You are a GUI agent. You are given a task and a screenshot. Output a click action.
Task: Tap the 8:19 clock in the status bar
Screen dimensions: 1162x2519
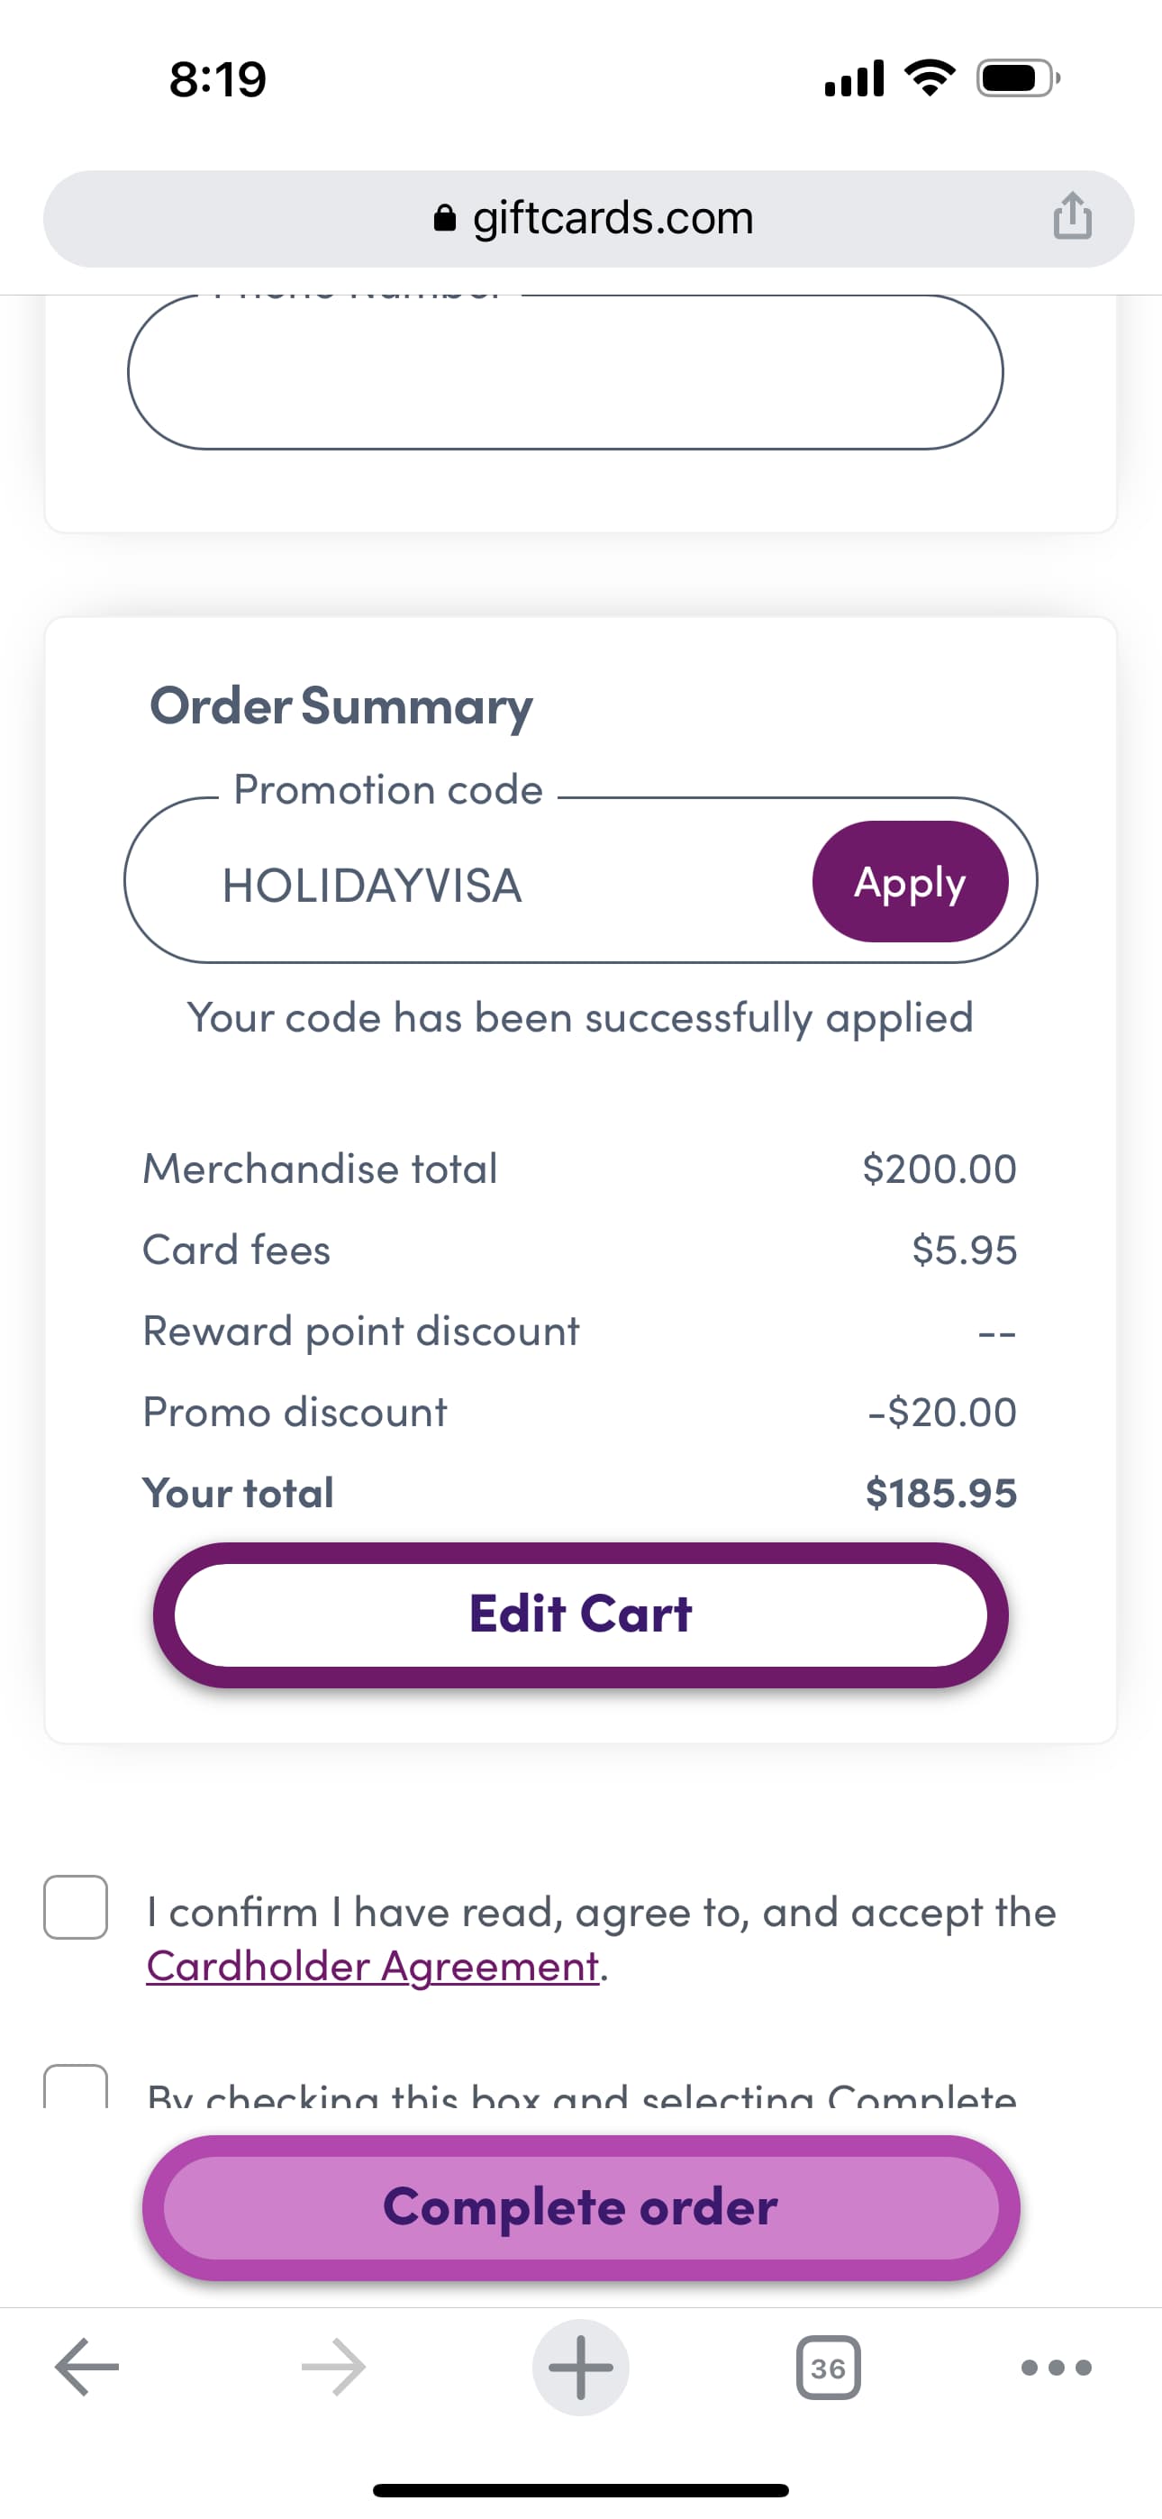coord(216,78)
